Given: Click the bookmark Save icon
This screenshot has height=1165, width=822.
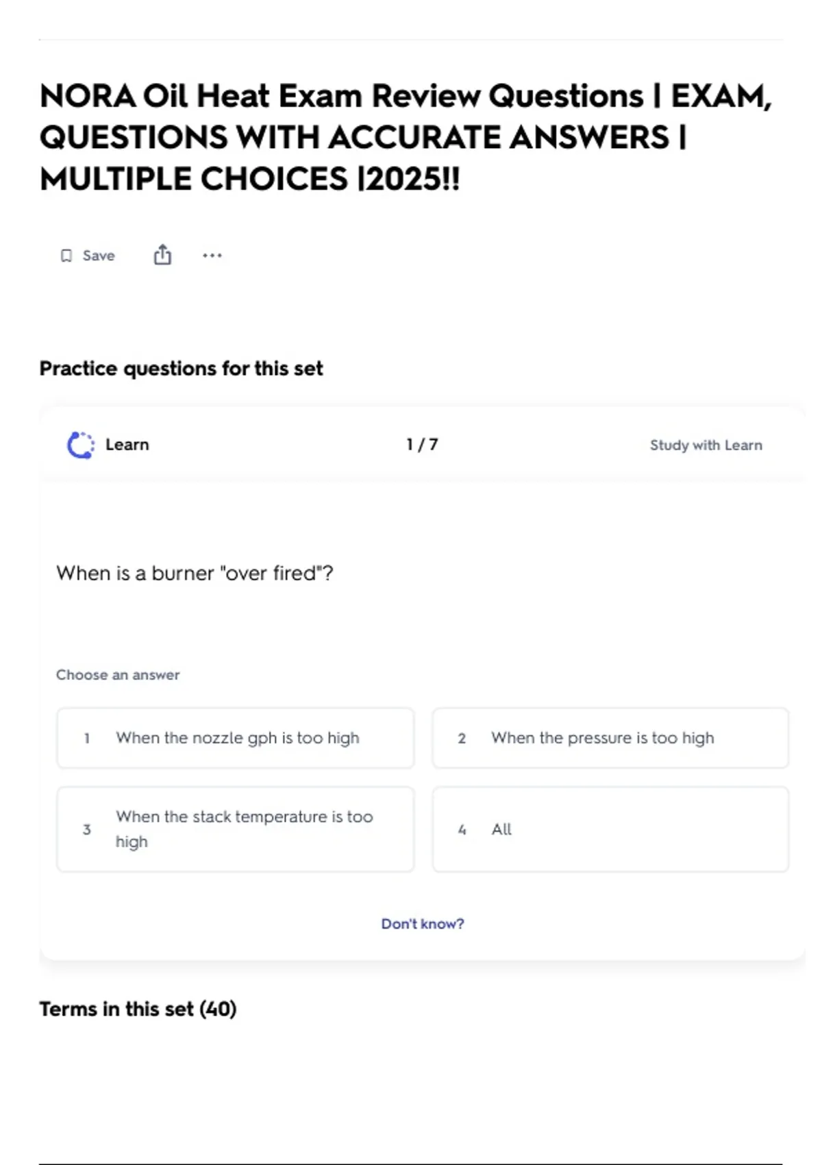Looking at the screenshot, I should (66, 256).
